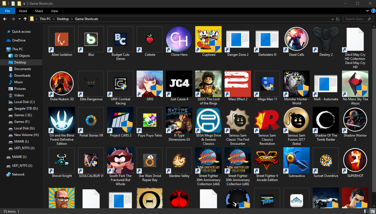Open Seagate 5TB (D:) drive
376x214 pixels.
[26, 109]
